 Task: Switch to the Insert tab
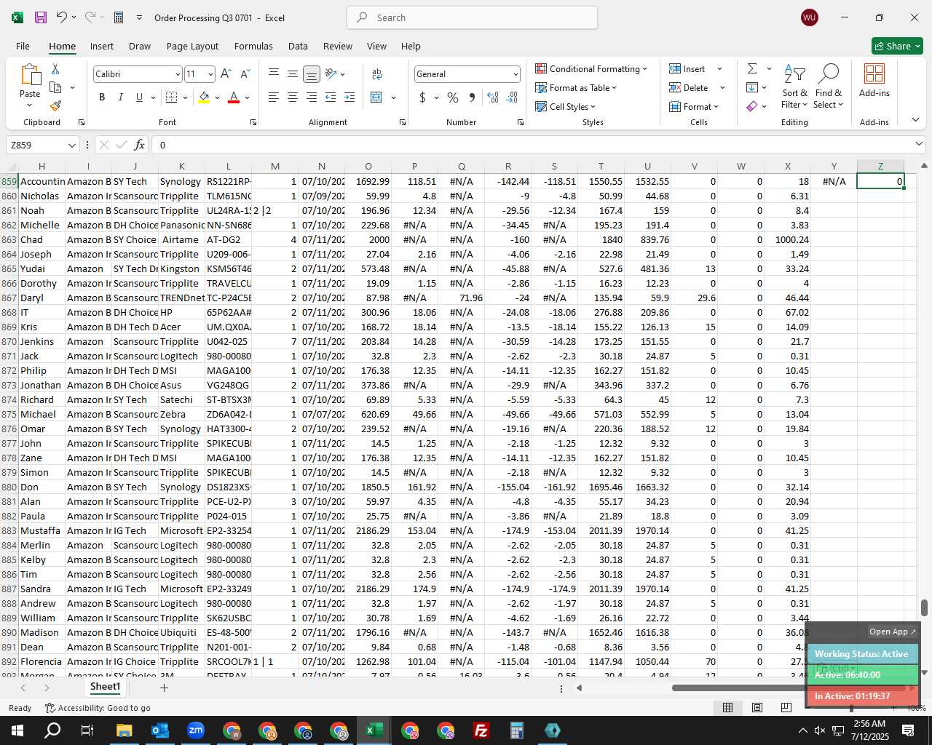(x=102, y=46)
